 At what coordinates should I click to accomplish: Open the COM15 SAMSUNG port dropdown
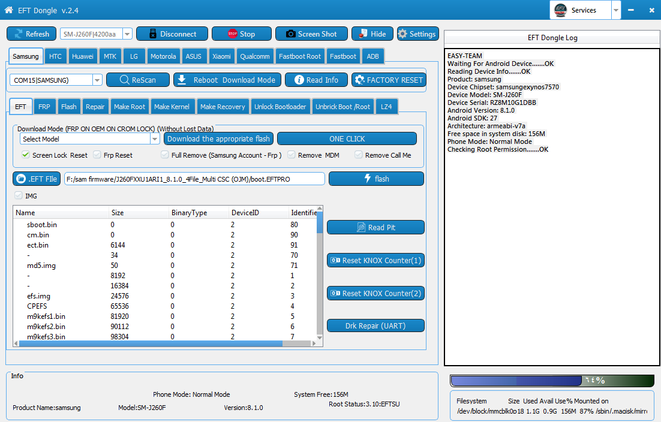(97, 80)
